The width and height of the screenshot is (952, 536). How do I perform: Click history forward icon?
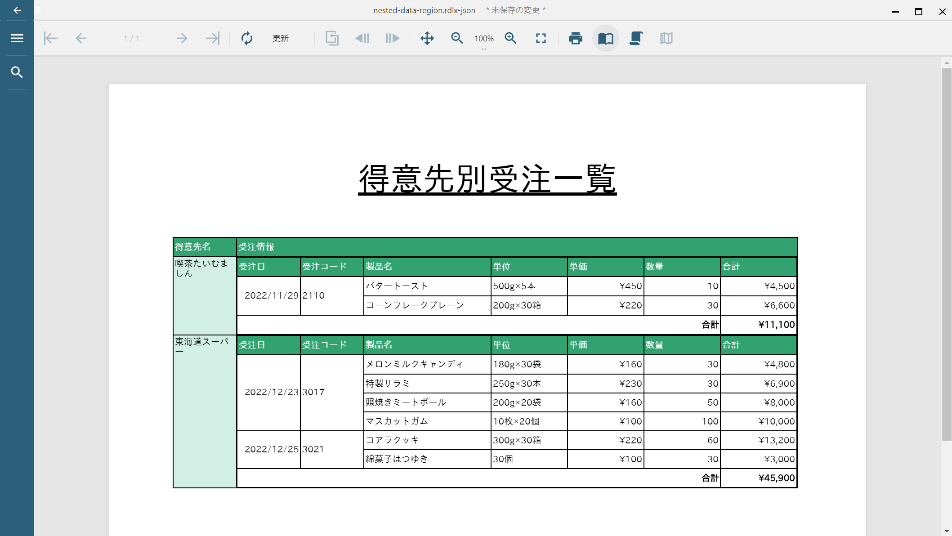[x=393, y=38]
